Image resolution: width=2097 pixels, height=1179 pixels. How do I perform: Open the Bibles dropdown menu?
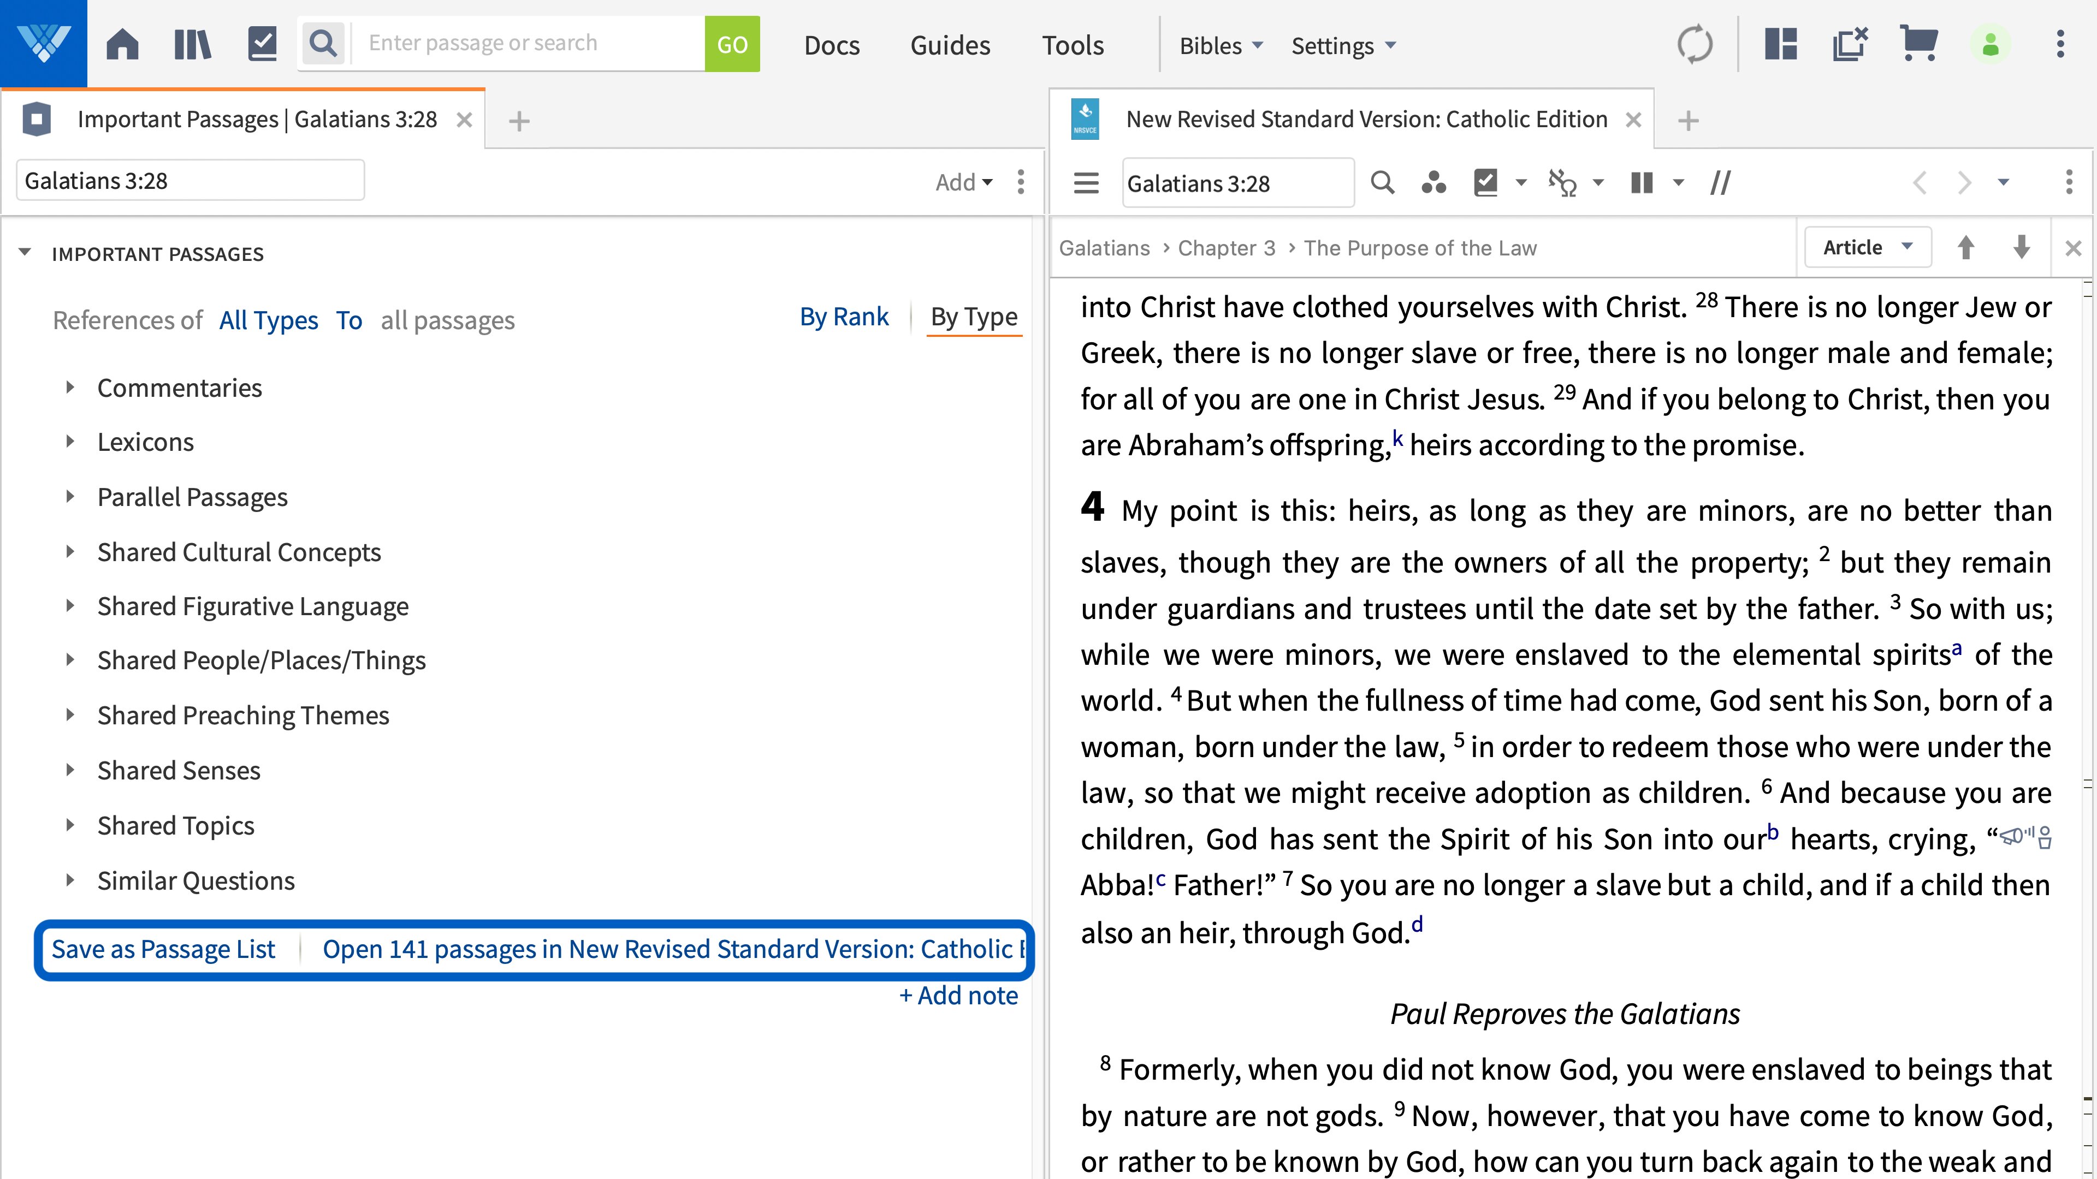pyautogui.click(x=1221, y=45)
